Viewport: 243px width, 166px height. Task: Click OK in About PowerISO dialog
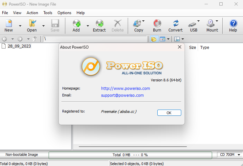pyautogui.click(x=169, y=113)
